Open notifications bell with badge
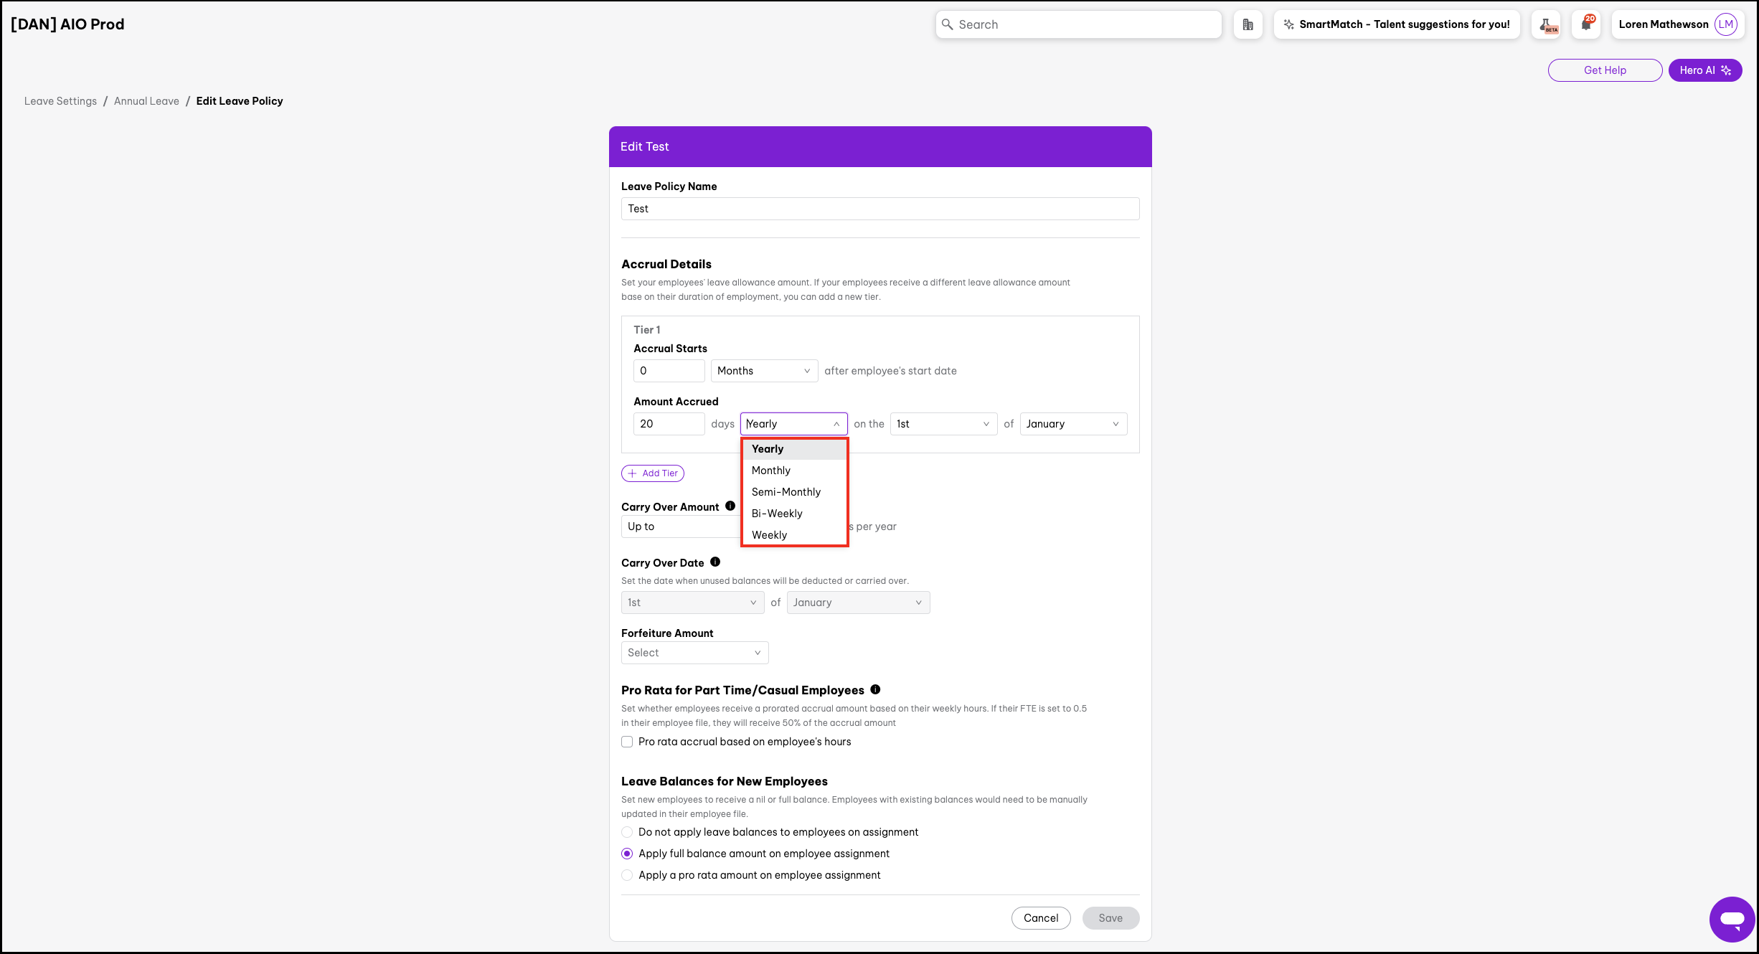This screenshot has height=954, width=1759. (x=1586, y=24)
